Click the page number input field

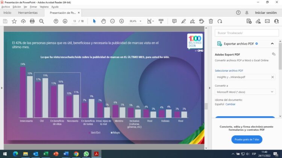74,21
